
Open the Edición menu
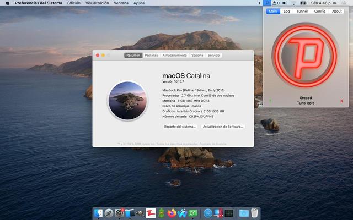(x=74, y=3)
